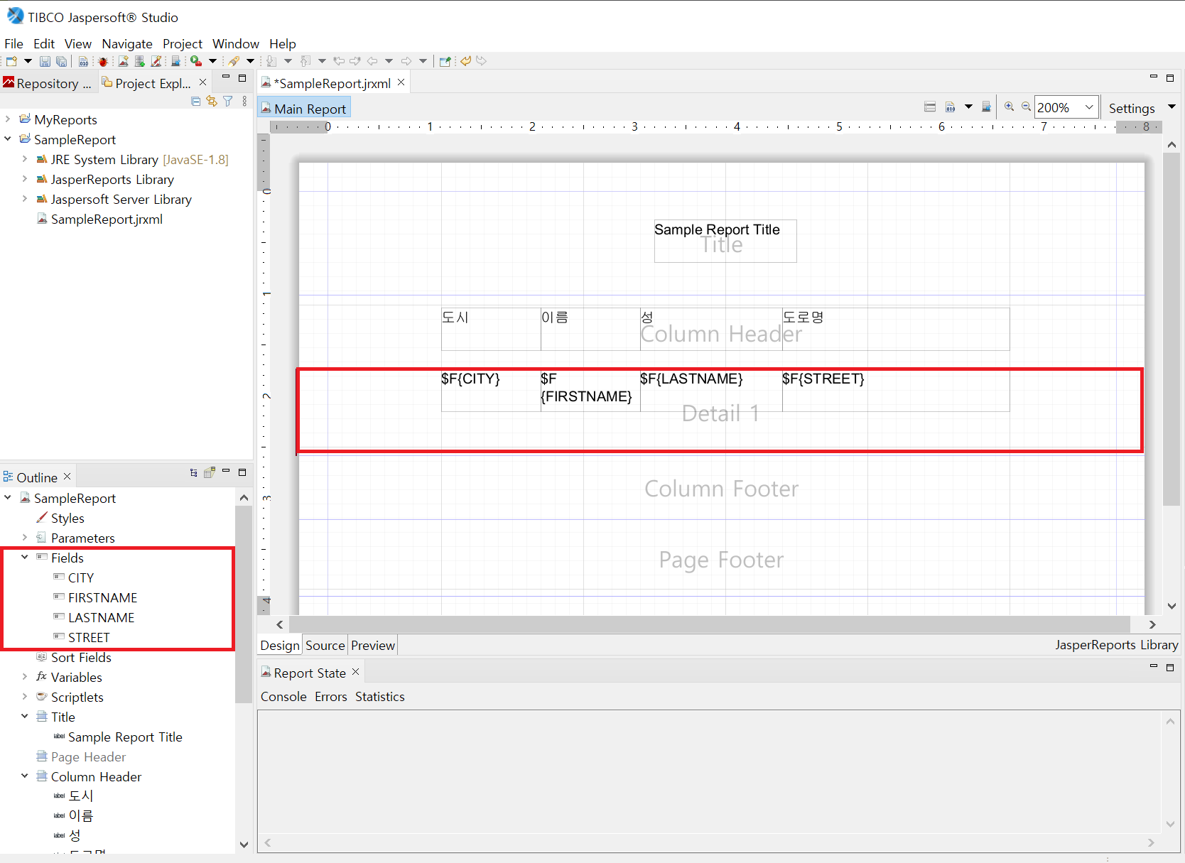
Task: Click Collapse All in Project Explorer
Action: (196, 102)
